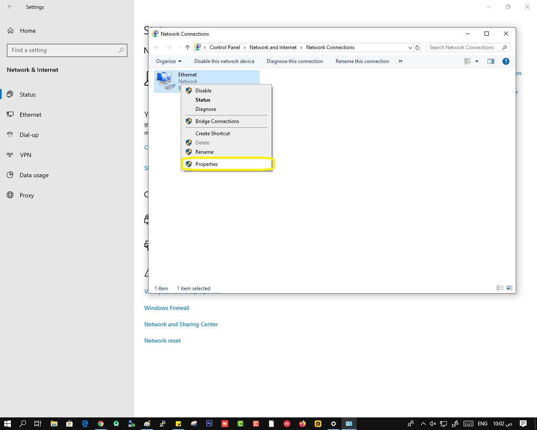Open the notification center icon
Viewport: 537px width, 430px height.
[523, 424]
